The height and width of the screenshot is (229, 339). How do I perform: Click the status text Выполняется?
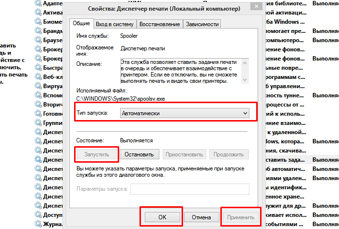click(137, 140)
